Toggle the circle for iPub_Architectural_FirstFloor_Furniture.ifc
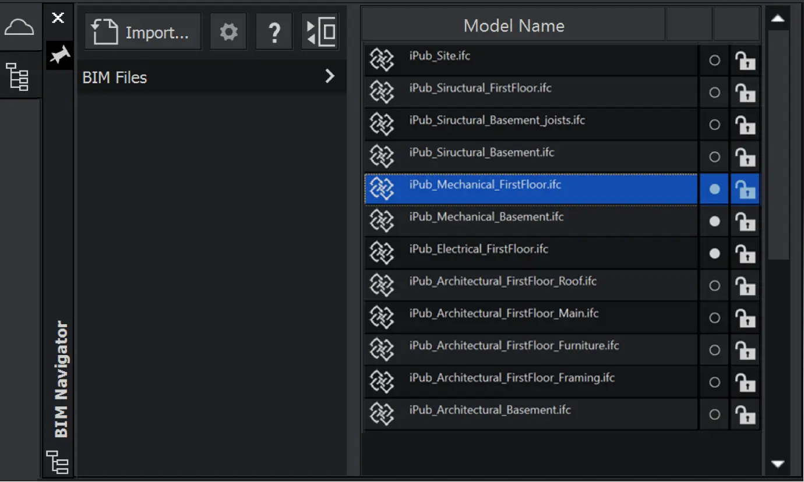The height and width of the screenshot is (482, 804). pos(714,350)
